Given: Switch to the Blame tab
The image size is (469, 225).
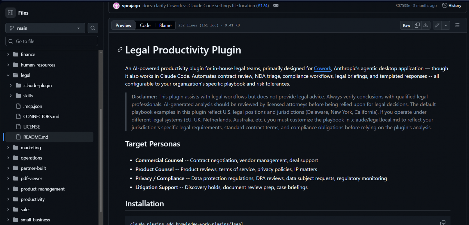Looking at the screenshot, I should point(165,25).
